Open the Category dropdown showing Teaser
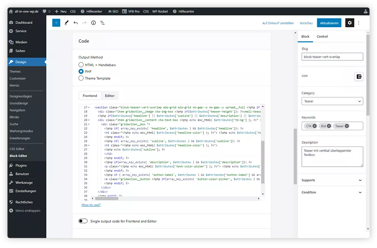 tap(332, 101)
